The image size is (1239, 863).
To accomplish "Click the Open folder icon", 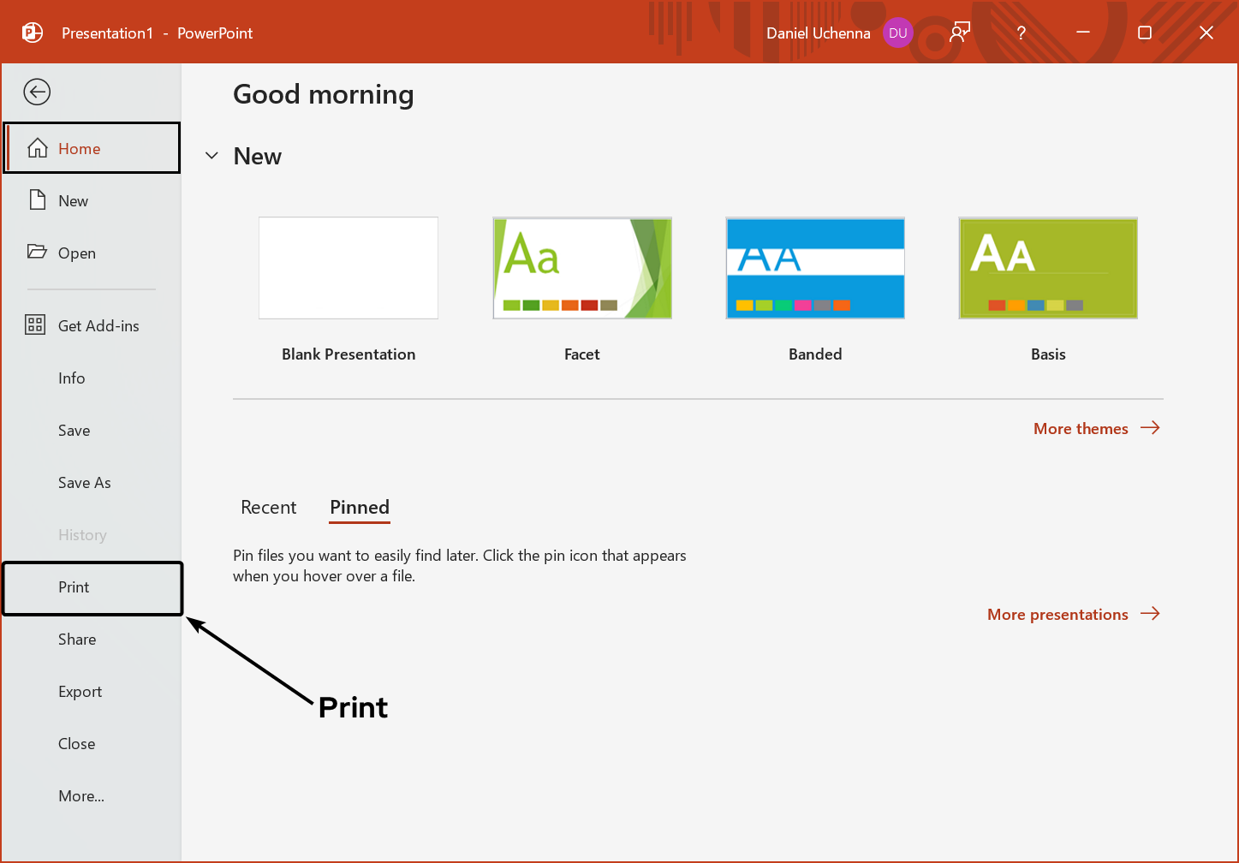I will (37, 253).
